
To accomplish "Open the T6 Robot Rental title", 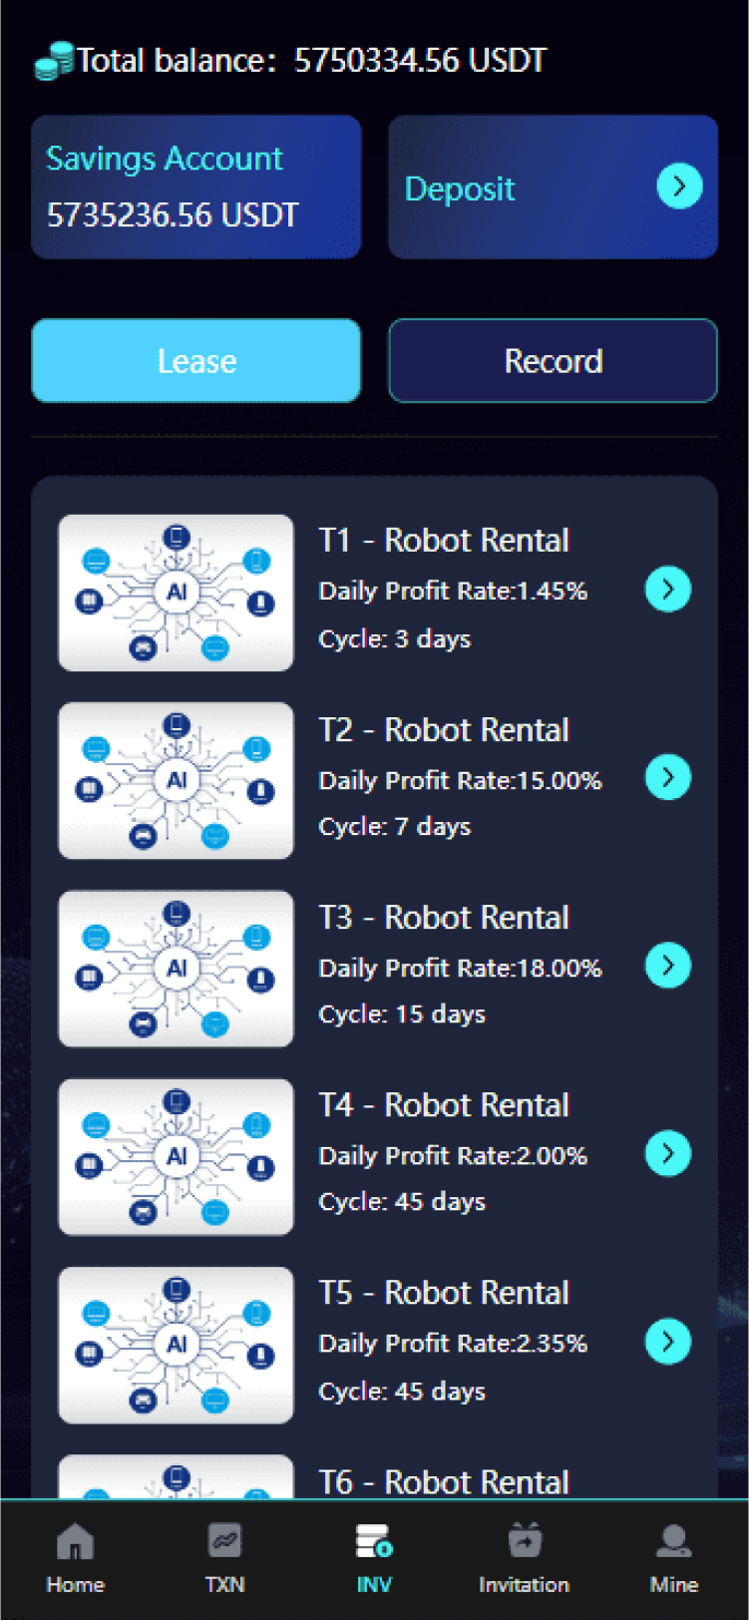I will 444,1481.
